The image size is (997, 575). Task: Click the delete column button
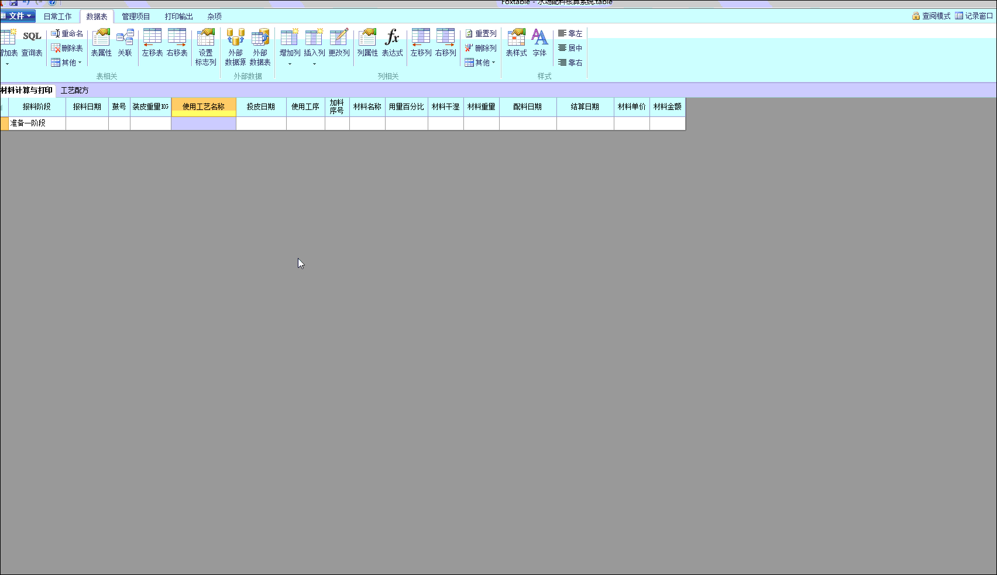click(x=480, y=48)
